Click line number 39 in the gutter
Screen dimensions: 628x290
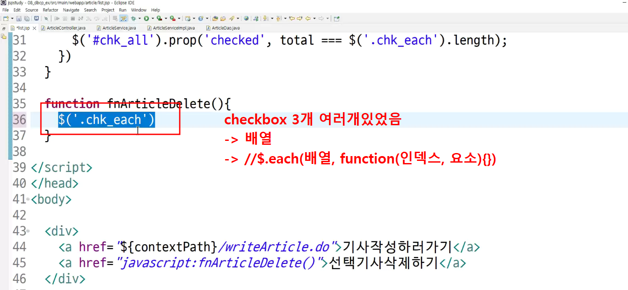coord(19,167)
